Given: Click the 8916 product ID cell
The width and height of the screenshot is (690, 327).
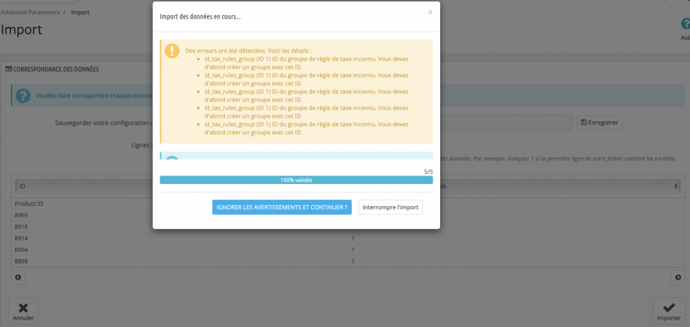Looking at the screenshot, I should tap(21, 226).
